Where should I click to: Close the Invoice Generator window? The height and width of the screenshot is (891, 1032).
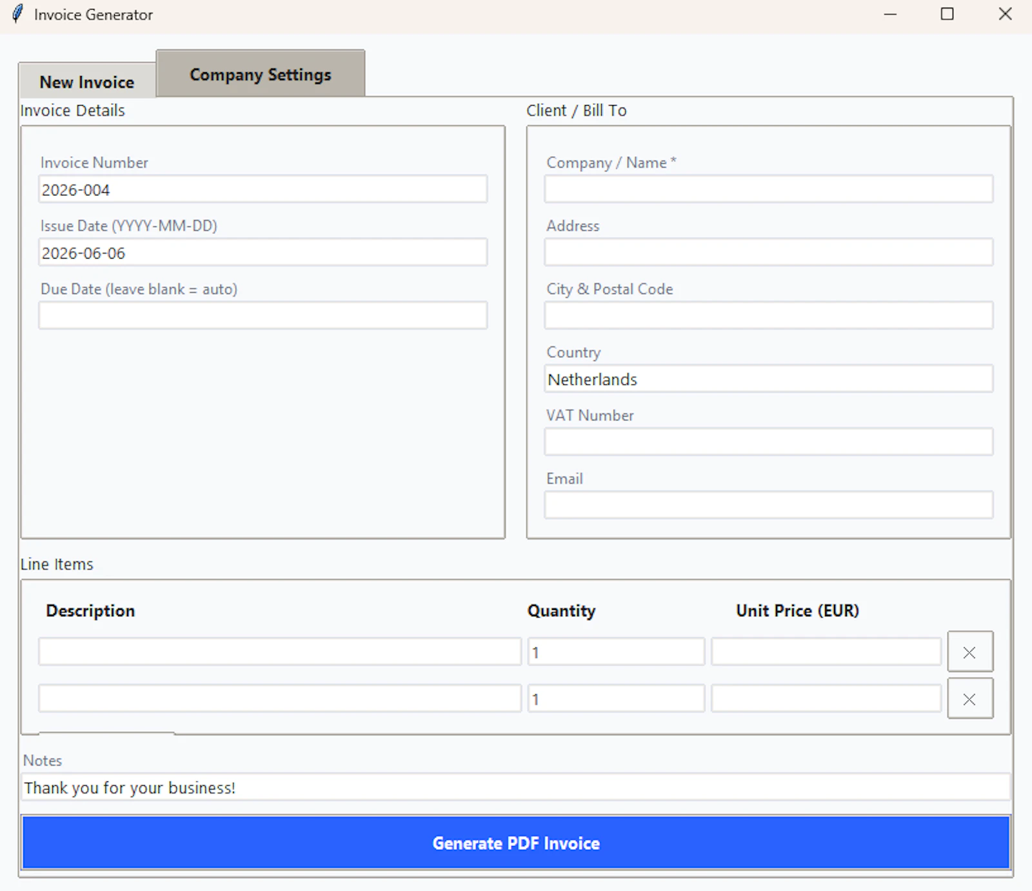pos(1005,14)
